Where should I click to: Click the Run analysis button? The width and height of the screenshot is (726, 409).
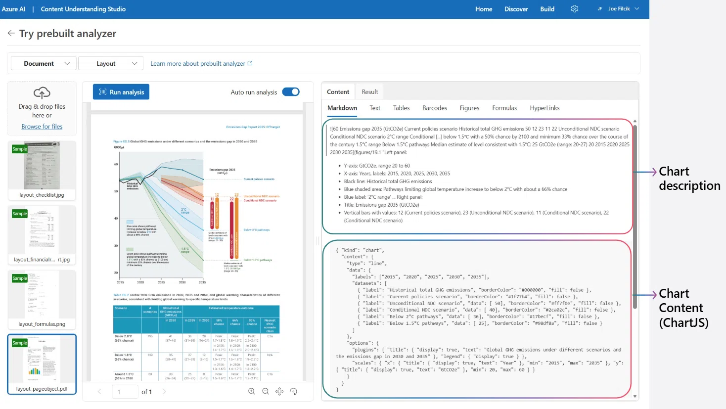pyautogui.click(x=121, y=92)
